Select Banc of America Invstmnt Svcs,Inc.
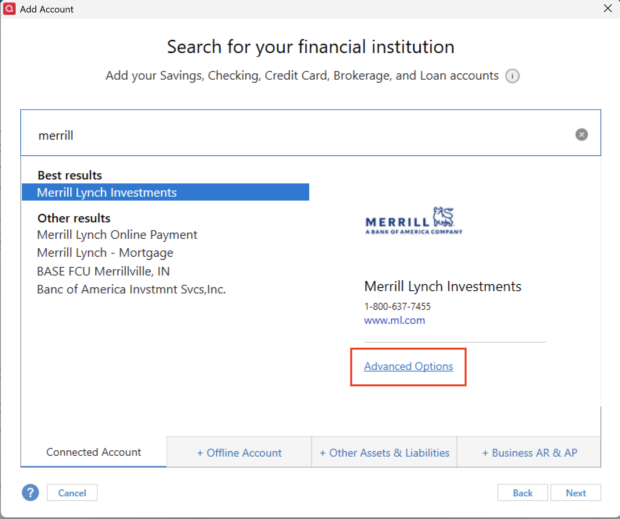 pos(131,290)
